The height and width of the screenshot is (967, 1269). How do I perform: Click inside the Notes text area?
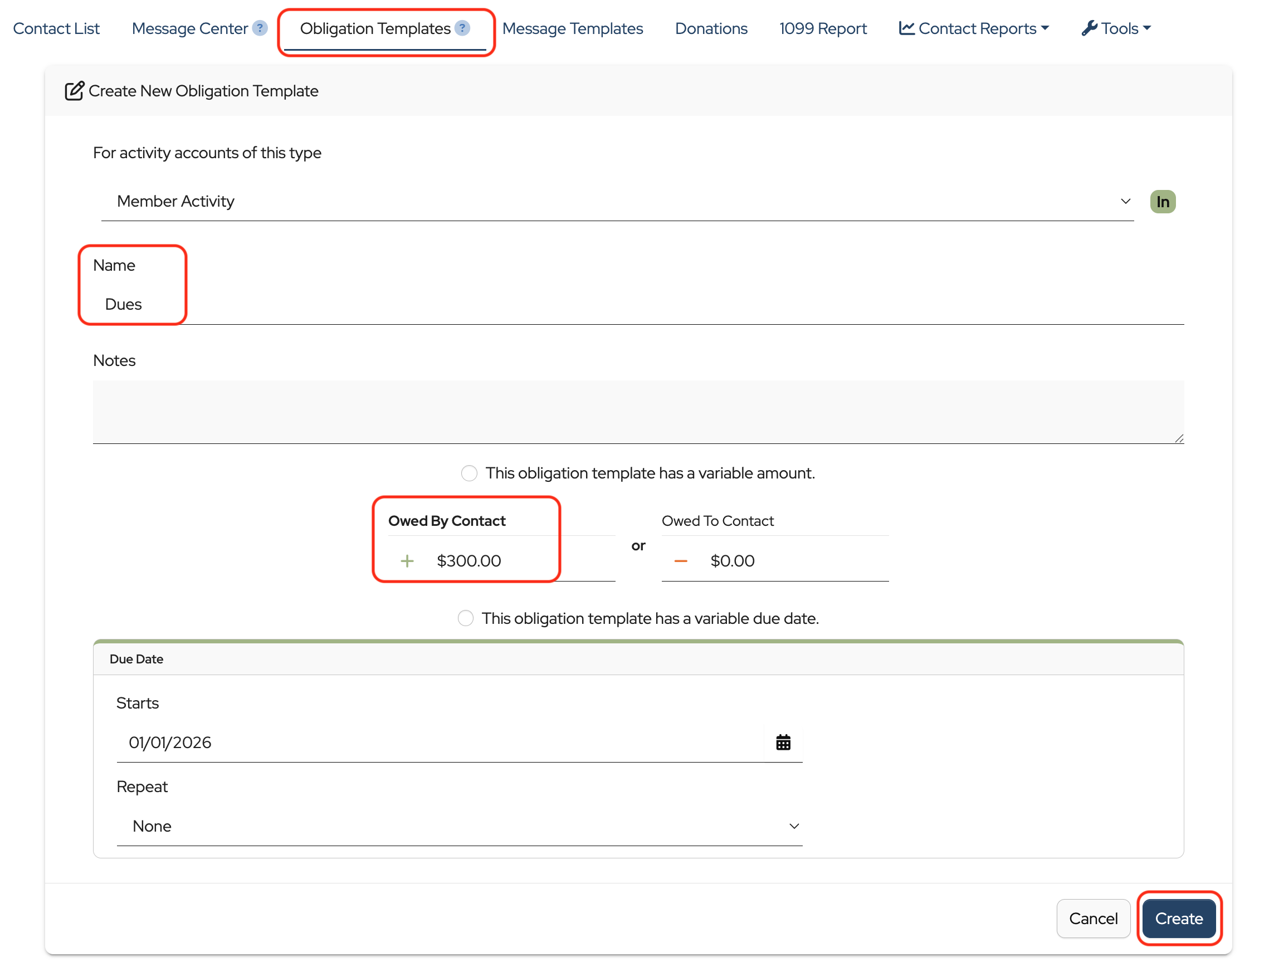(x=637, y=412)
